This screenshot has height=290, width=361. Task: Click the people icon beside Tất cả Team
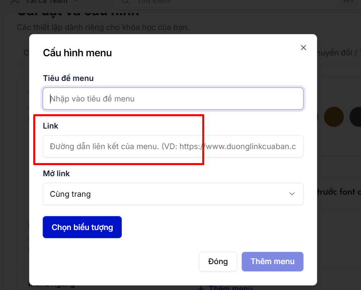(x=15, y=2)
